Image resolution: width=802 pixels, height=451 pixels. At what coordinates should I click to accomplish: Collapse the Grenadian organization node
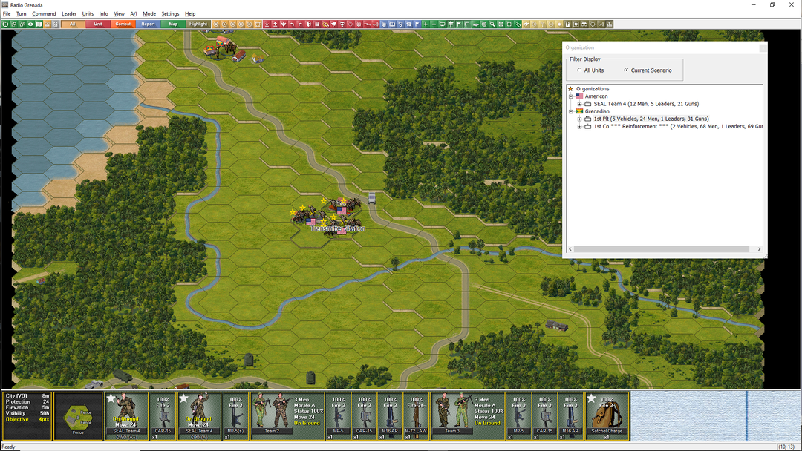coord(571,111)
